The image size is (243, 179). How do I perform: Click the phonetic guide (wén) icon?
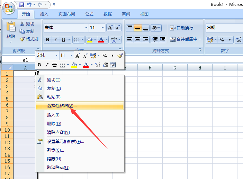pyautogui.click(x=114, y=40)
